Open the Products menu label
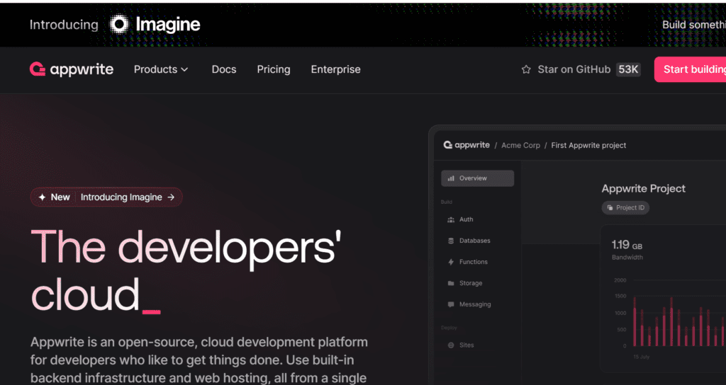 coord(155,69)
